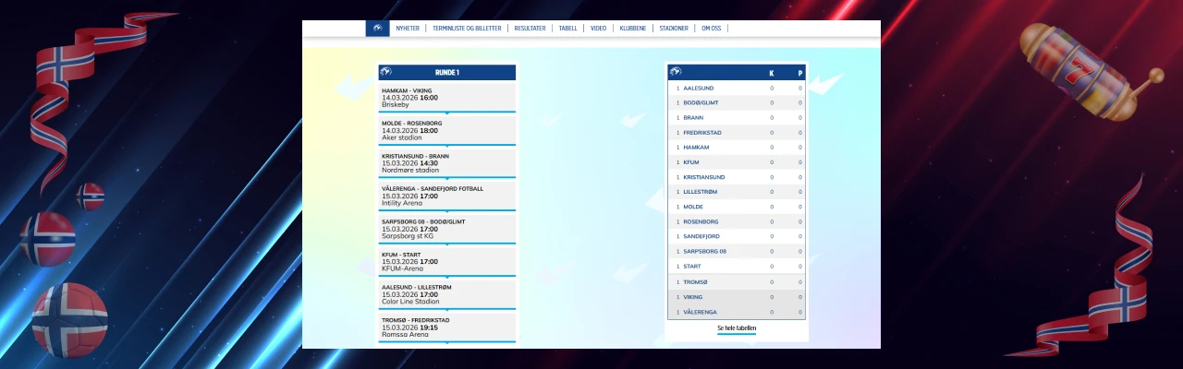Click the Runde 1 header title
Screen dimensions: 1183x369
pos(447,72)
